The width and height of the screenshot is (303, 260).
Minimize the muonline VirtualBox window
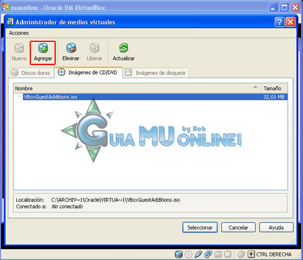coord(273,8)
